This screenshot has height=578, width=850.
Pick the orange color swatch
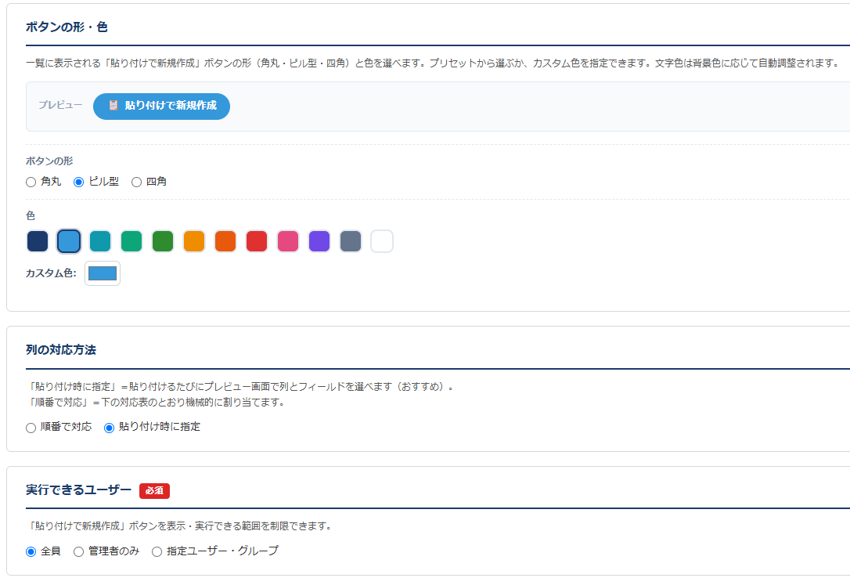point(225,241)
